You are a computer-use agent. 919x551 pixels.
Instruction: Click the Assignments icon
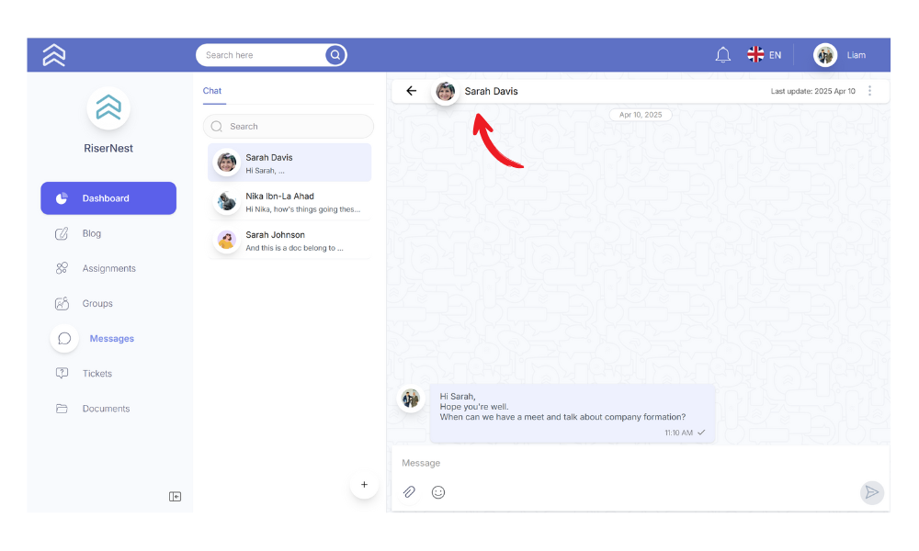point(62,268)
